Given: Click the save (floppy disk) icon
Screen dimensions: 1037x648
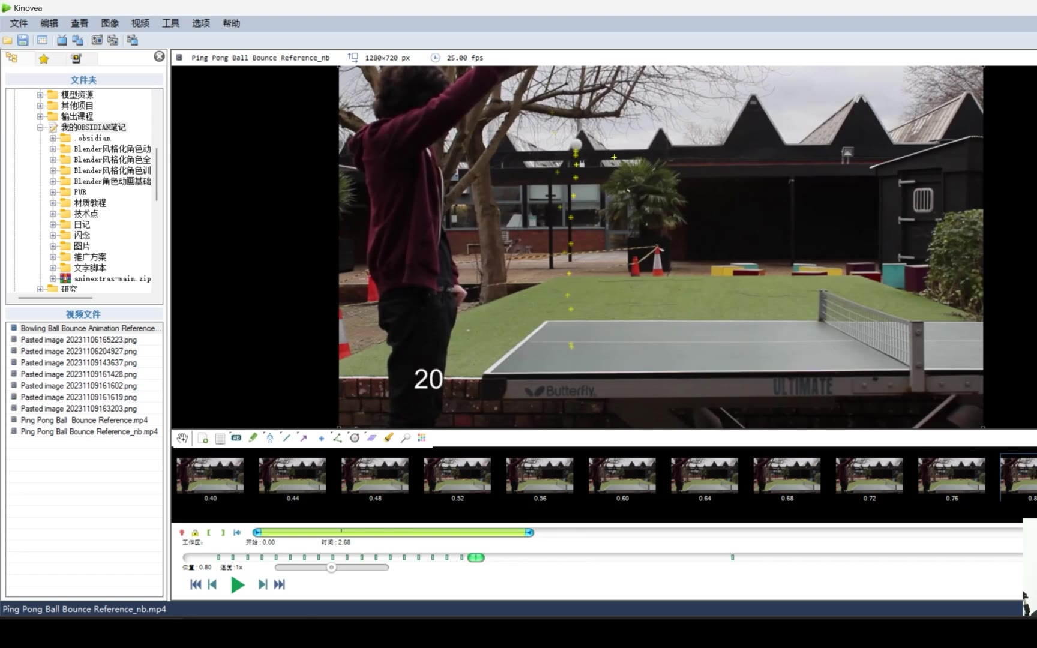Looking at the screenshot, I should (23, 40).
